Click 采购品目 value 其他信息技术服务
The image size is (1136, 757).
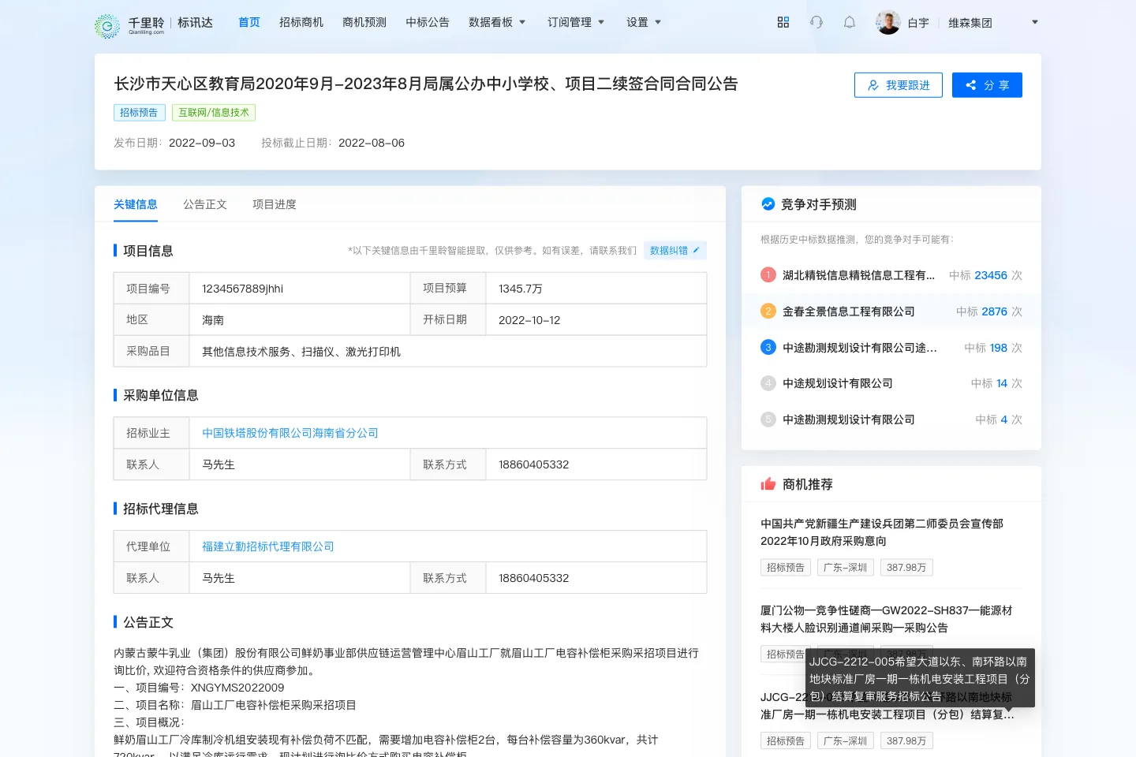pyautogui.click(x=301, y=352)
